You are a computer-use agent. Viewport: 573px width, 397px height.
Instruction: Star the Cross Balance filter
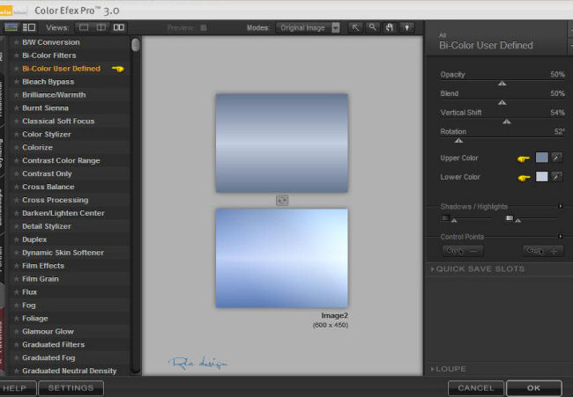[17, 187]
